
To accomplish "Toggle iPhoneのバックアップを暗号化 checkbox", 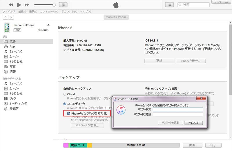I will click(x=68, y=113).
